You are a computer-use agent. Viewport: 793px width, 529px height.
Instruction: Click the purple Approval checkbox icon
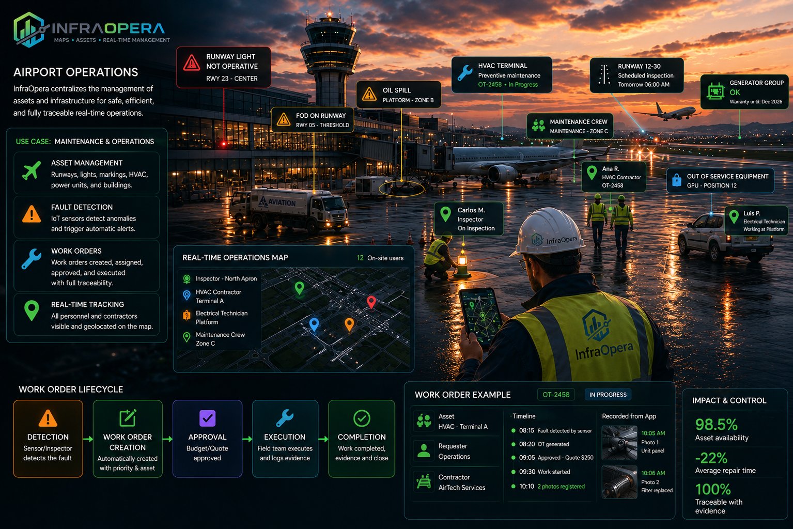pos(207,418)
